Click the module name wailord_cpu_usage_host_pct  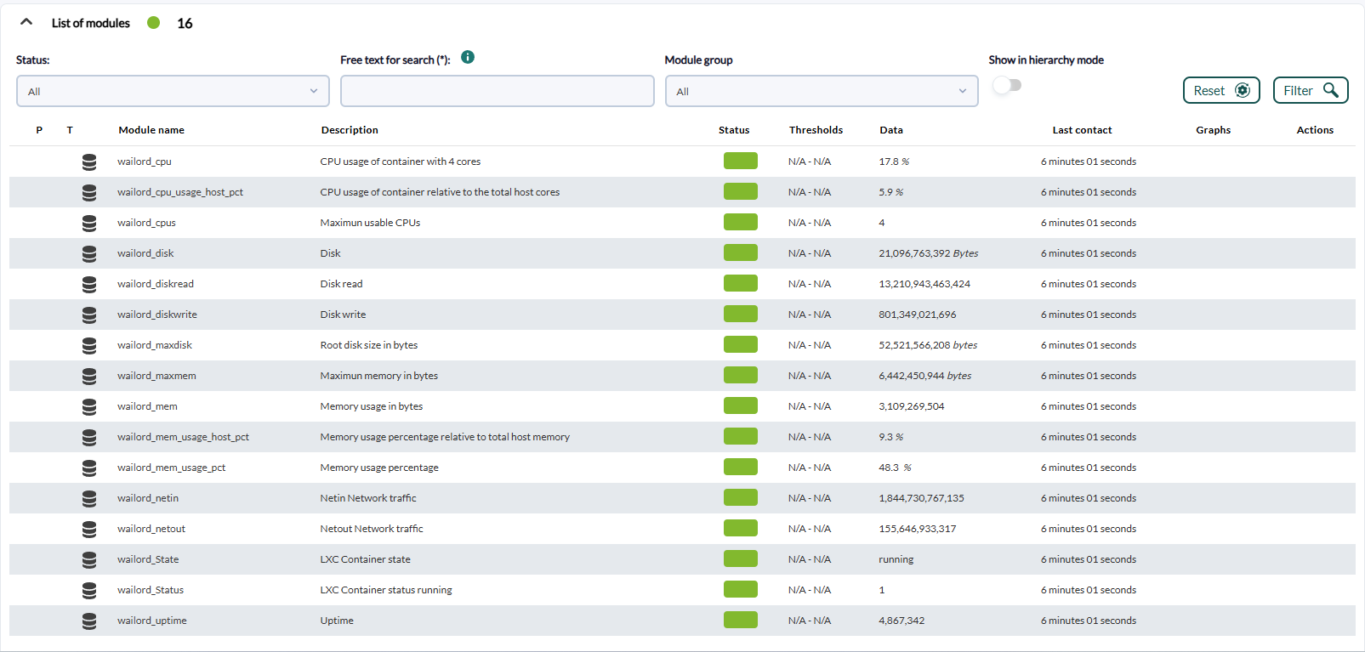(x=180, y=192)
